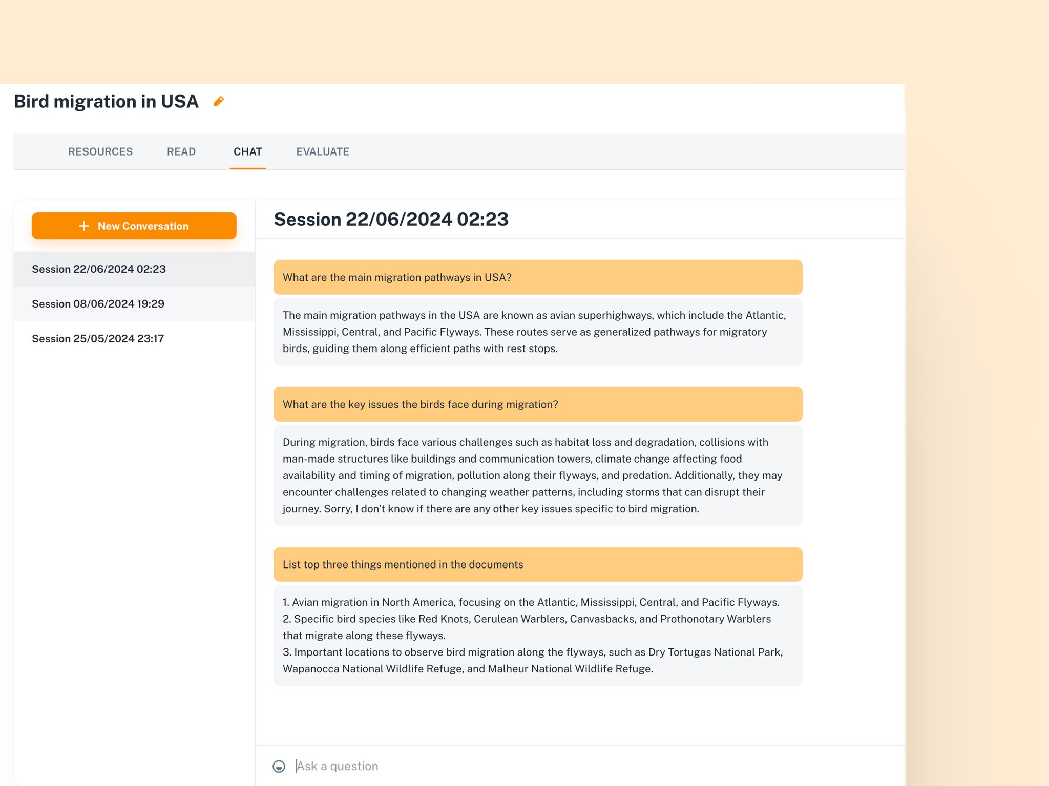The width and height of the screenshot is (1049, 786).
Task: Switch to the Evaluate tab
Action: [322, 151]
